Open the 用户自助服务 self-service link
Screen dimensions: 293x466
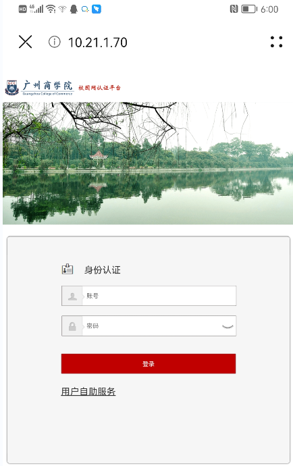click(x=88, y=392)
